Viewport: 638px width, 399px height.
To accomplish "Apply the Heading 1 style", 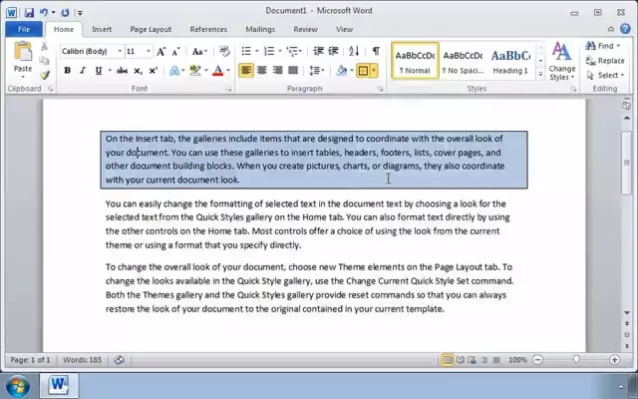I will 510,61.
